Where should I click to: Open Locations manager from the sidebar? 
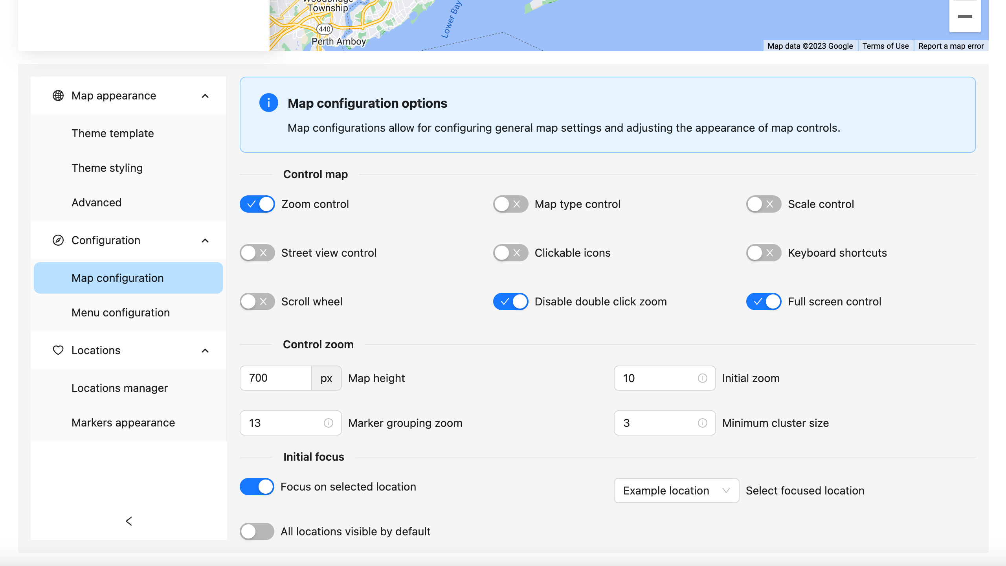pyautogui.click(x=119, y=388)
